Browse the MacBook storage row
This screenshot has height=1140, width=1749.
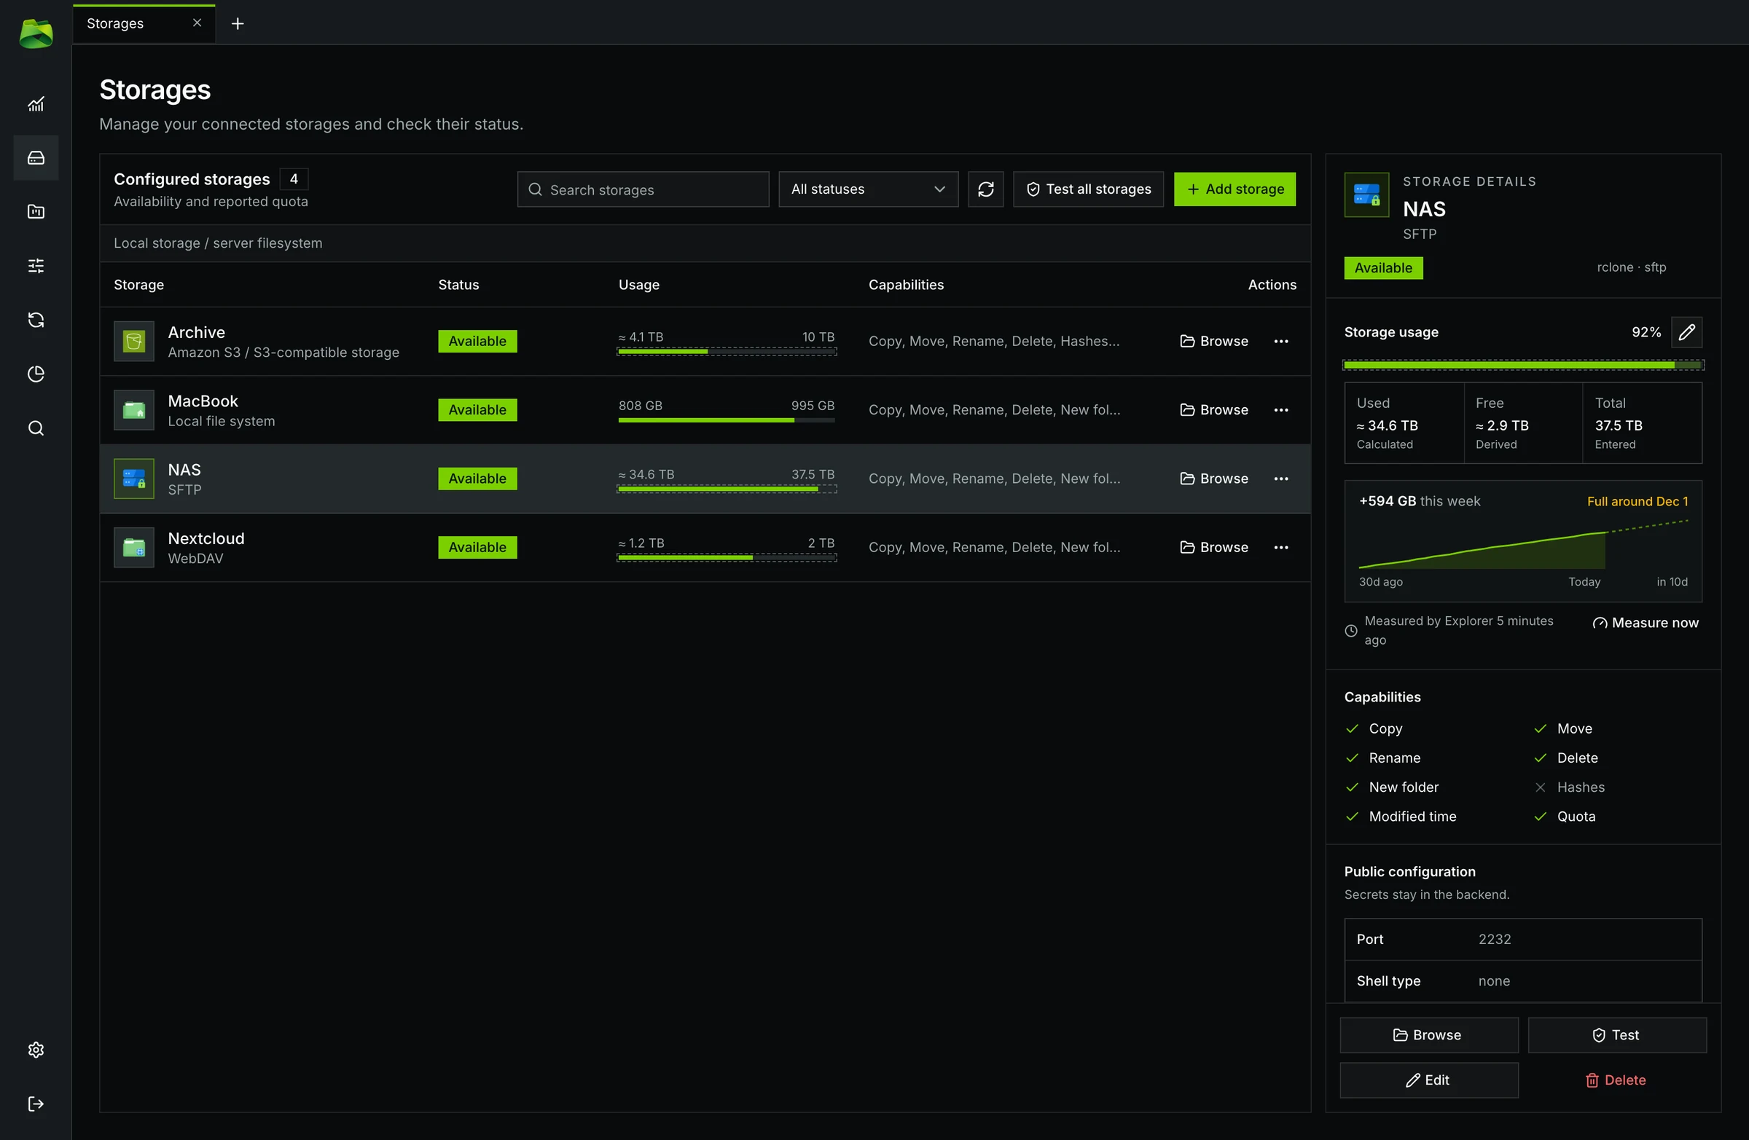1214,410
